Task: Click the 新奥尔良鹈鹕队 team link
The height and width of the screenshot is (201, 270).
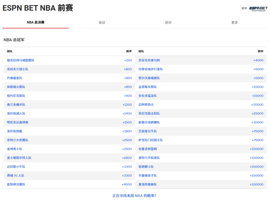Action: click(x=149, y=122)
